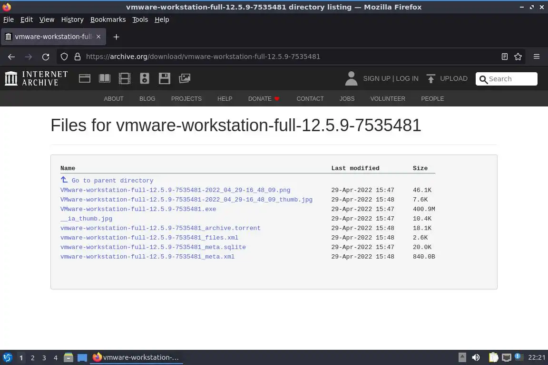This screenshot has width=548, height=365.
Task: Open the Video film strip icon
Action: tap(125, 78)
